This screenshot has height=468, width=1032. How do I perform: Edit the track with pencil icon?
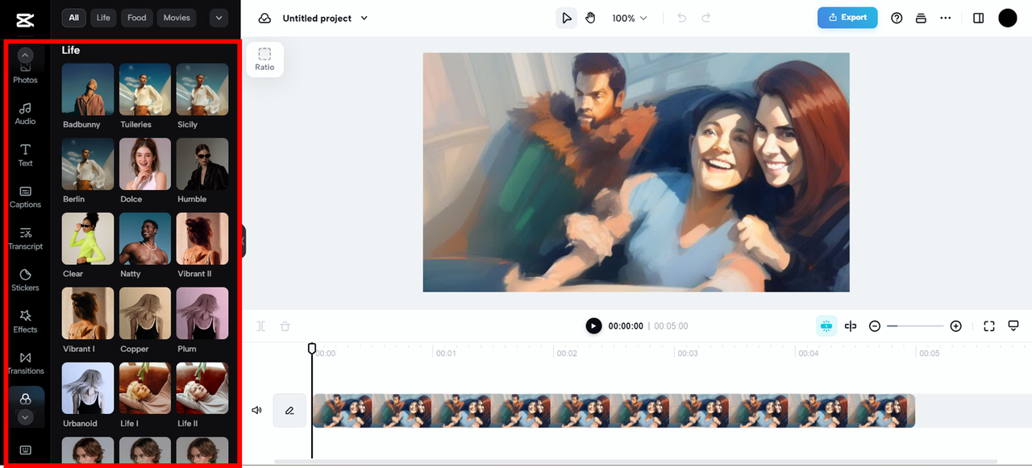289,411
